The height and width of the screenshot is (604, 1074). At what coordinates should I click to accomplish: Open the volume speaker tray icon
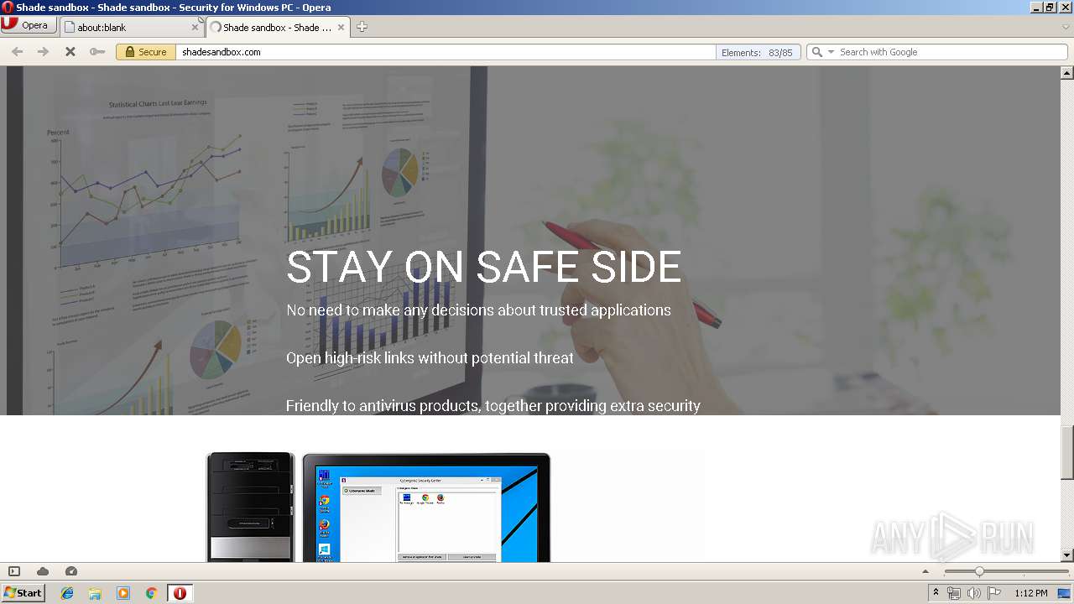tap(974, 593)
